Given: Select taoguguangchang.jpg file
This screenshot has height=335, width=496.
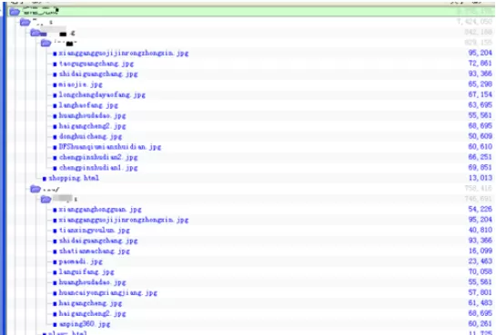Looking at the screenshot, I should [x=96, y=64].
